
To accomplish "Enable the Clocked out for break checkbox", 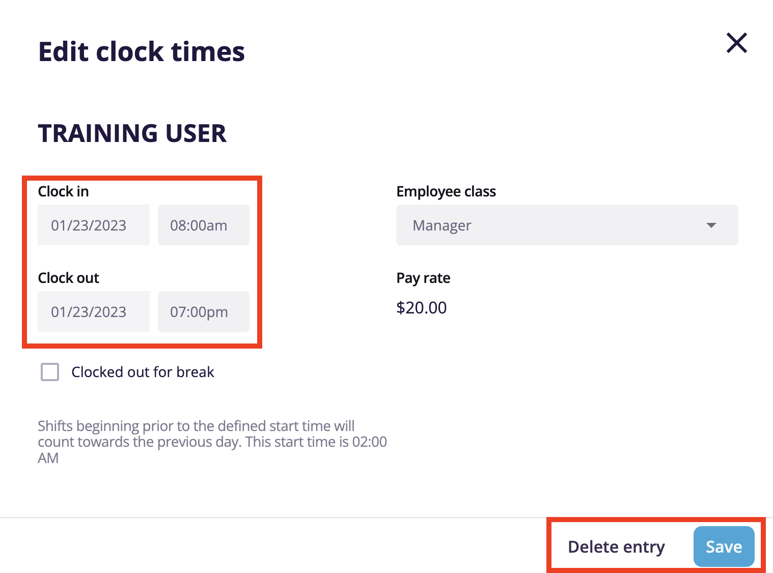I will tap(49, 372).
